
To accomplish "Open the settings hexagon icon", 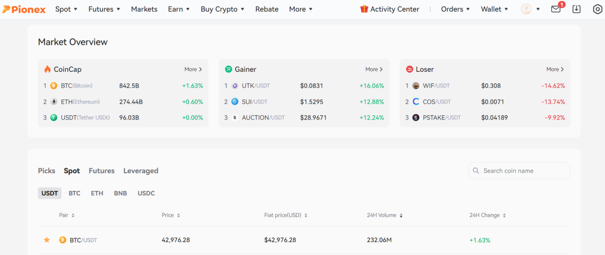I will point(597,9).
